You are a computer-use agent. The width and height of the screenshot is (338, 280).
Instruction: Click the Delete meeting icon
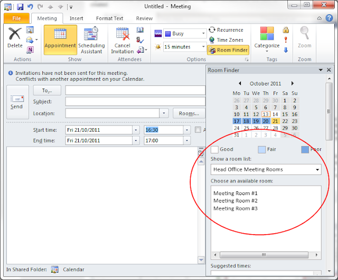[x=15, y=37]
